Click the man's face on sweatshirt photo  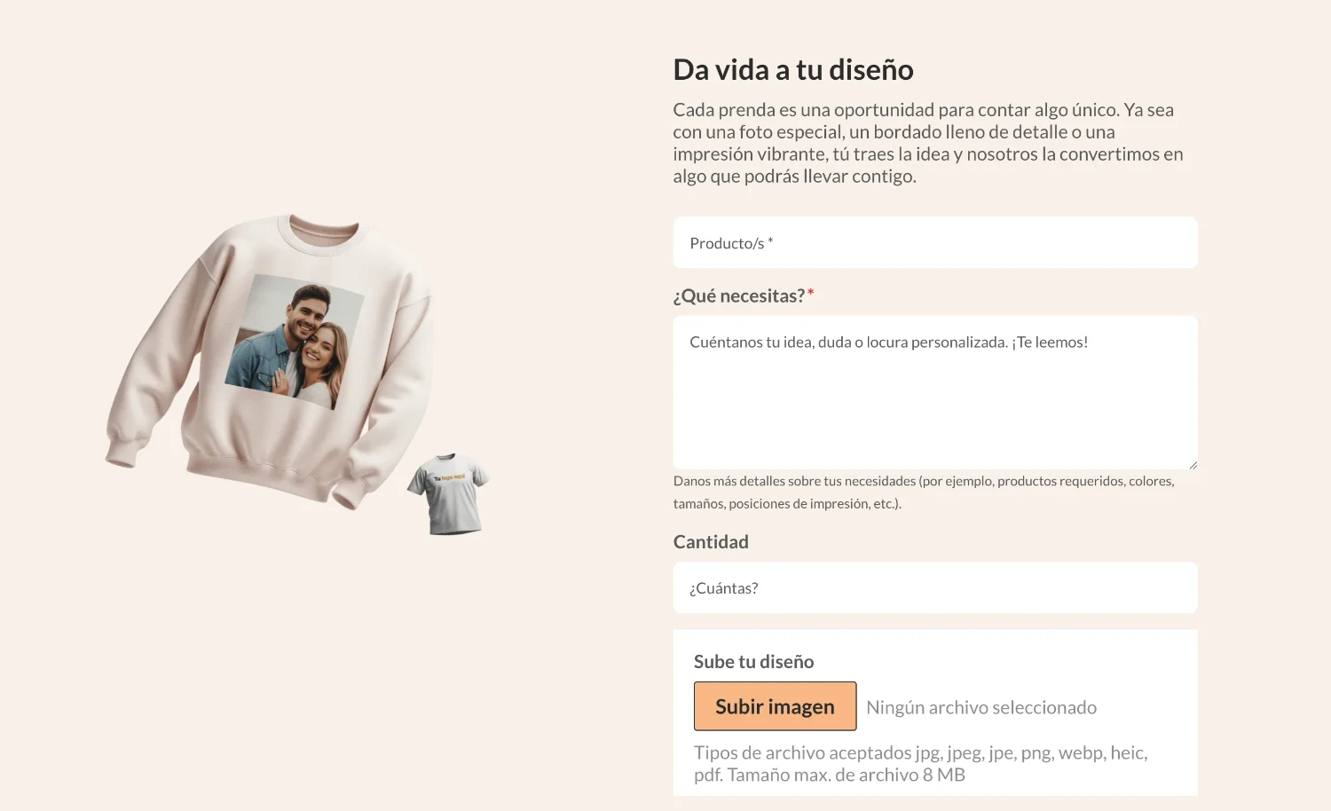307,311
